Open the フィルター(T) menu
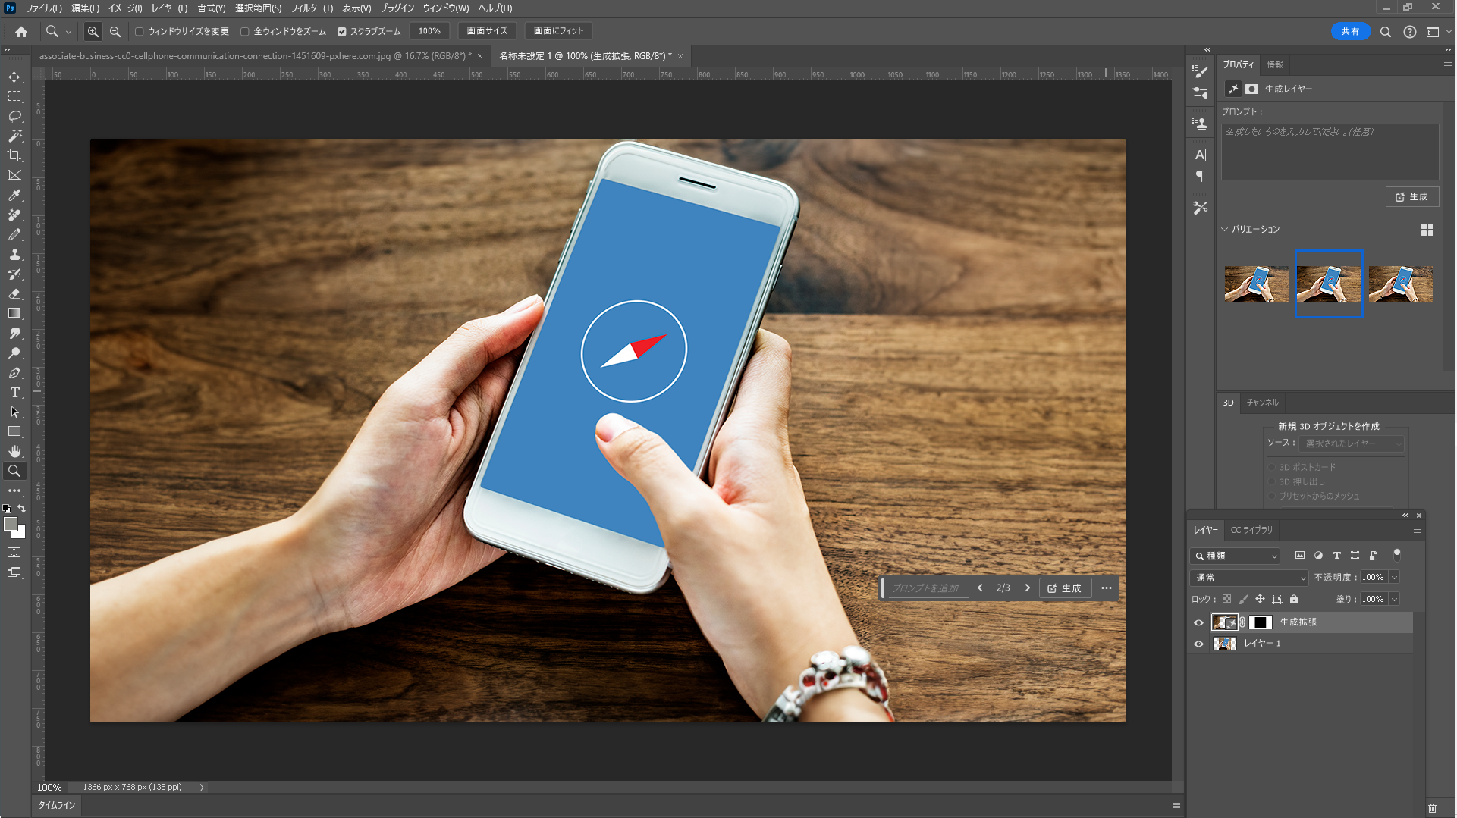1457x818 pixels. coord(312,8)
